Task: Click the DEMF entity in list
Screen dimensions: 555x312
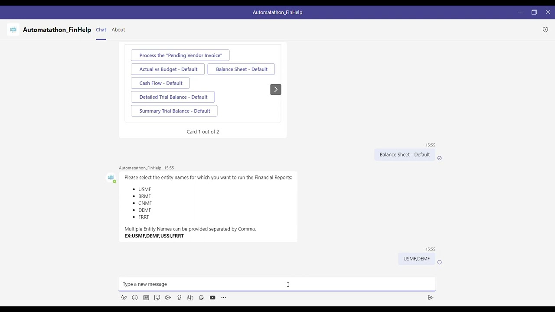Action: point(144,210)
